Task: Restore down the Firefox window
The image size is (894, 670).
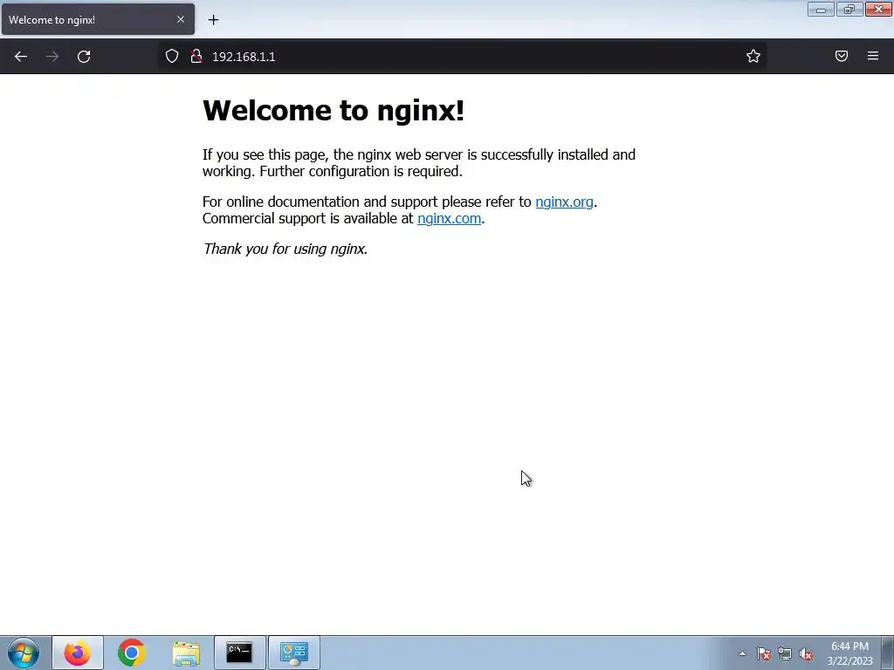Action: point(849,9)
